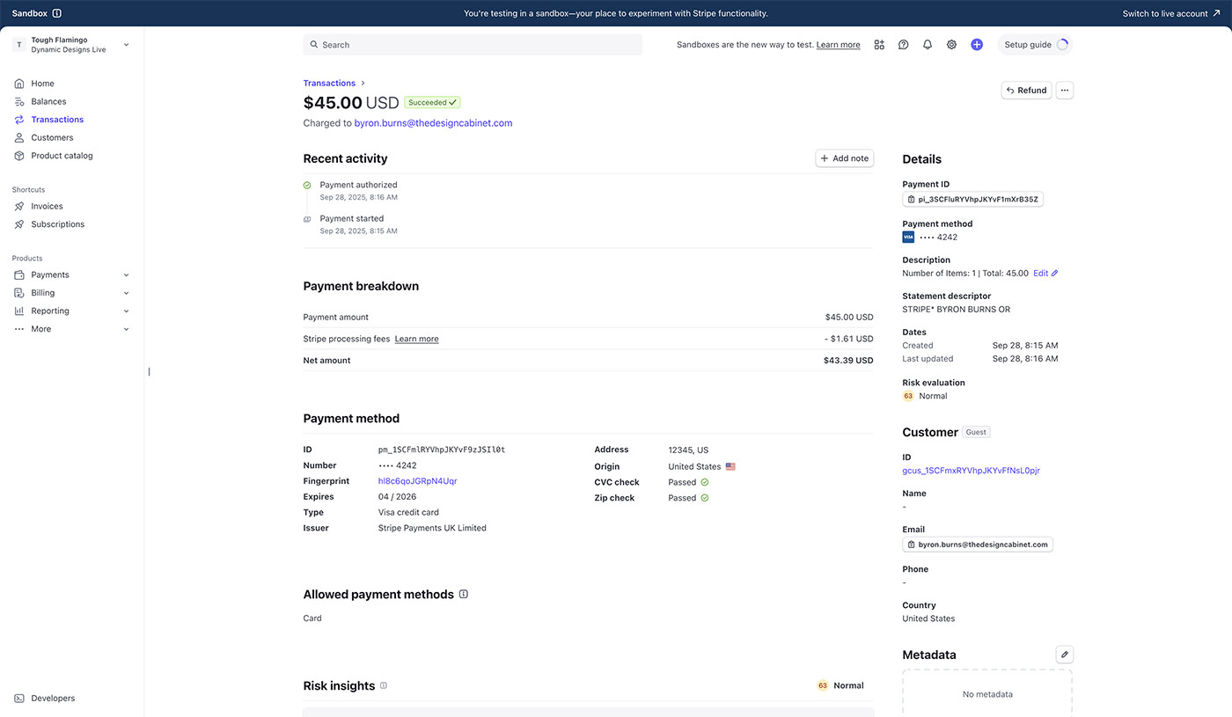Viewport: 1232px width, 717px height.
Task: Expand the Reporting section in sidebar
Action: (70, 311)
